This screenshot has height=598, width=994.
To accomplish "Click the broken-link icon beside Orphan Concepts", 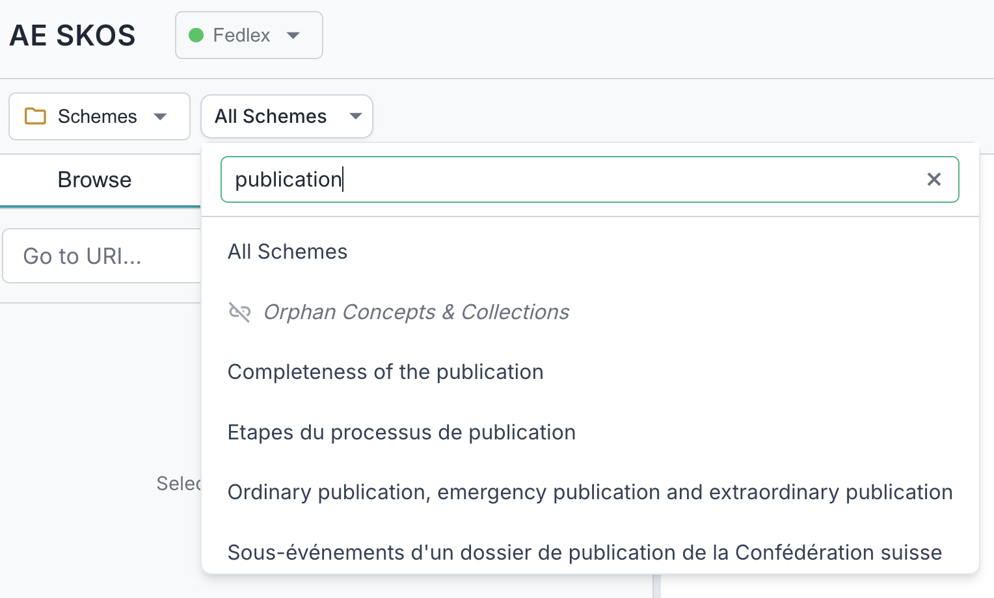I will coord(239,312).
